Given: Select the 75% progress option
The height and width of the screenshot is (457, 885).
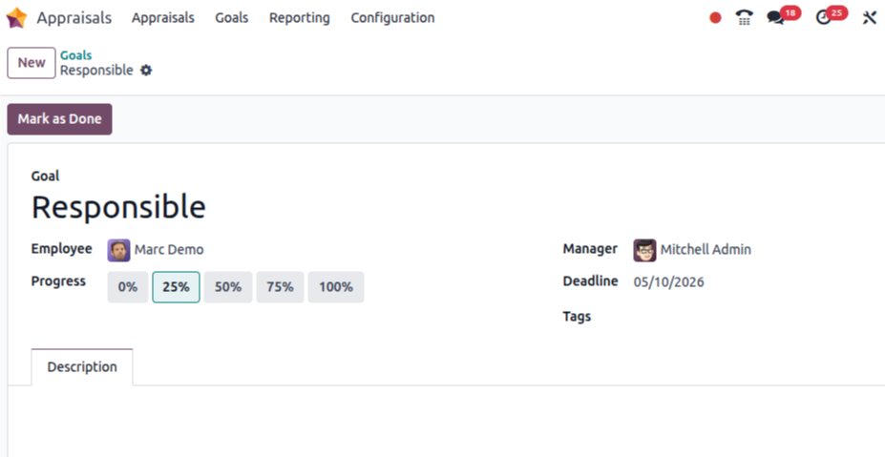Looking at the screenshot, I should click(x=280, y=287).
